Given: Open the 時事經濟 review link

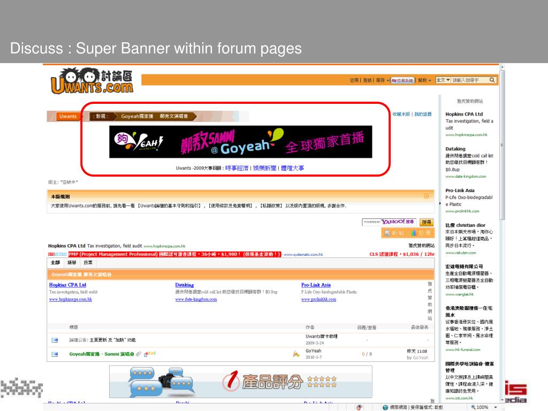Looking at the screenshot, I should 237,168.
